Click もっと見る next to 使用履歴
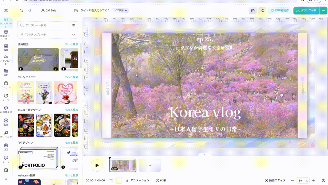The width and height of the screenshot is (328, 185). click(71, 44)
